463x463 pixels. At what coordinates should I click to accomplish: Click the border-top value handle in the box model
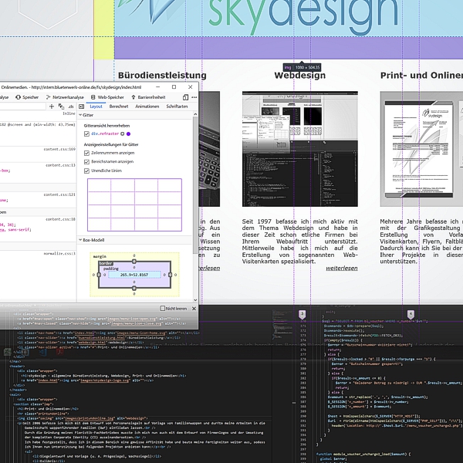tap(134, 262)
